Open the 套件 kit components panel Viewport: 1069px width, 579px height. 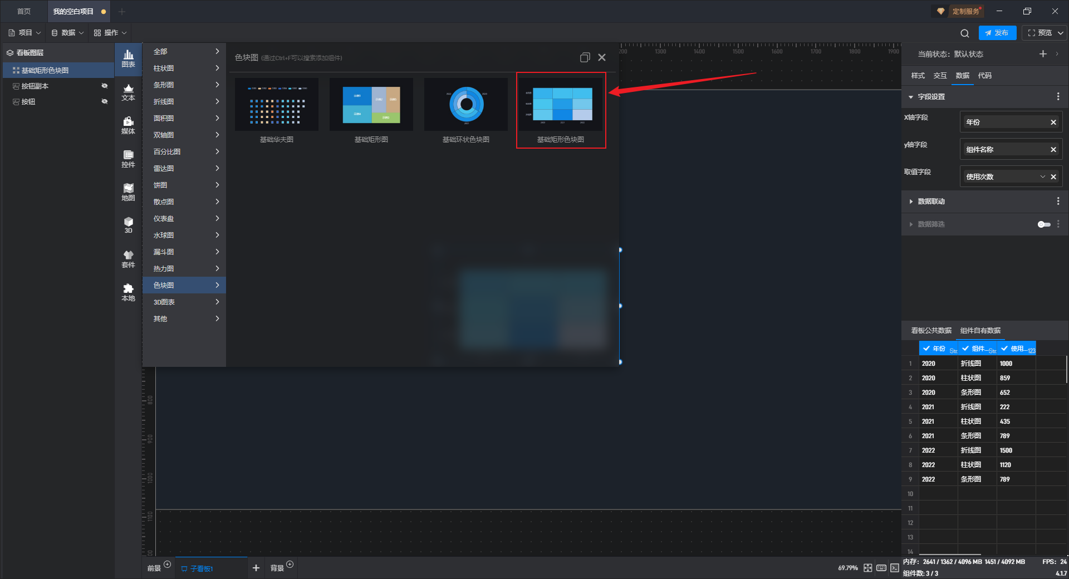(x=128, y=259)
